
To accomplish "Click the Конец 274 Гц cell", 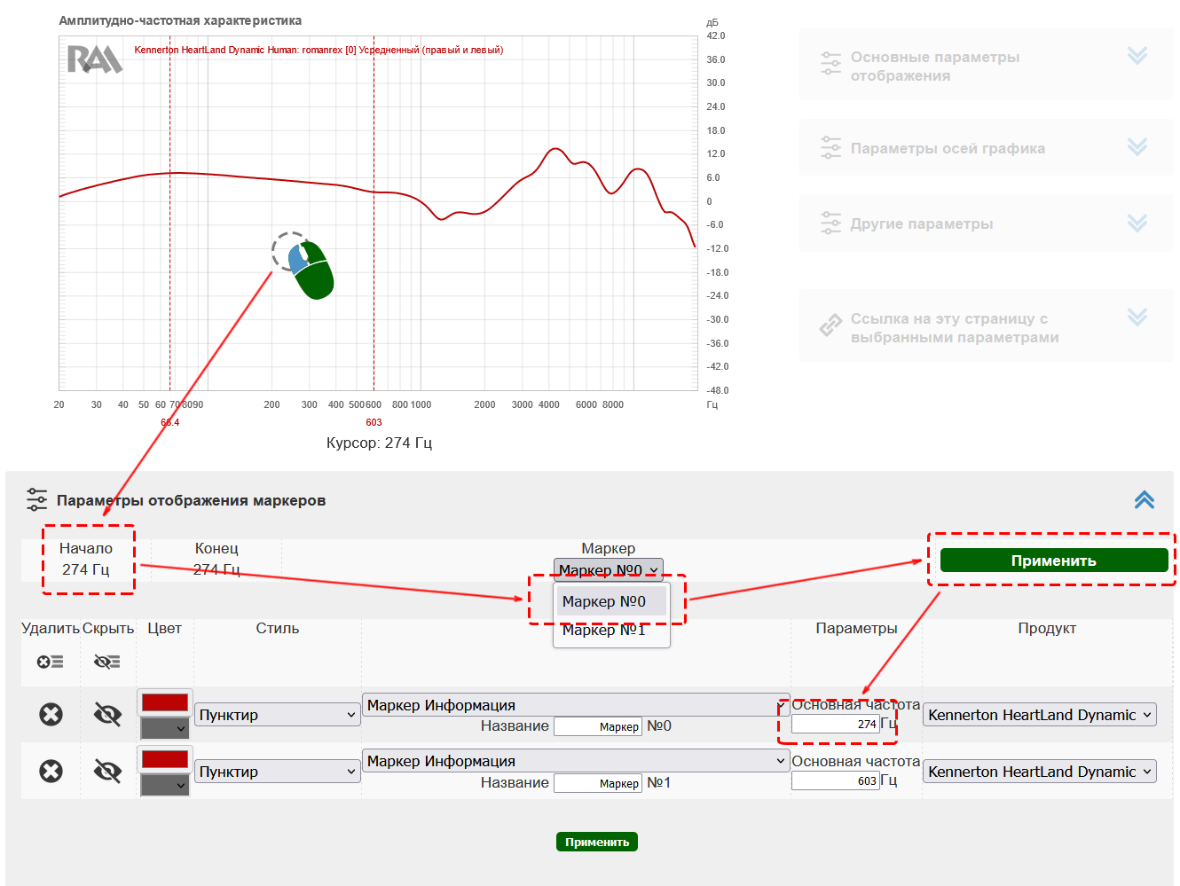I will click(216, 560).
